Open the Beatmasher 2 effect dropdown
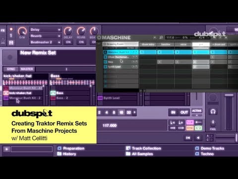The width and height of the screenshot is (238, 179). [x=46, y=42]
